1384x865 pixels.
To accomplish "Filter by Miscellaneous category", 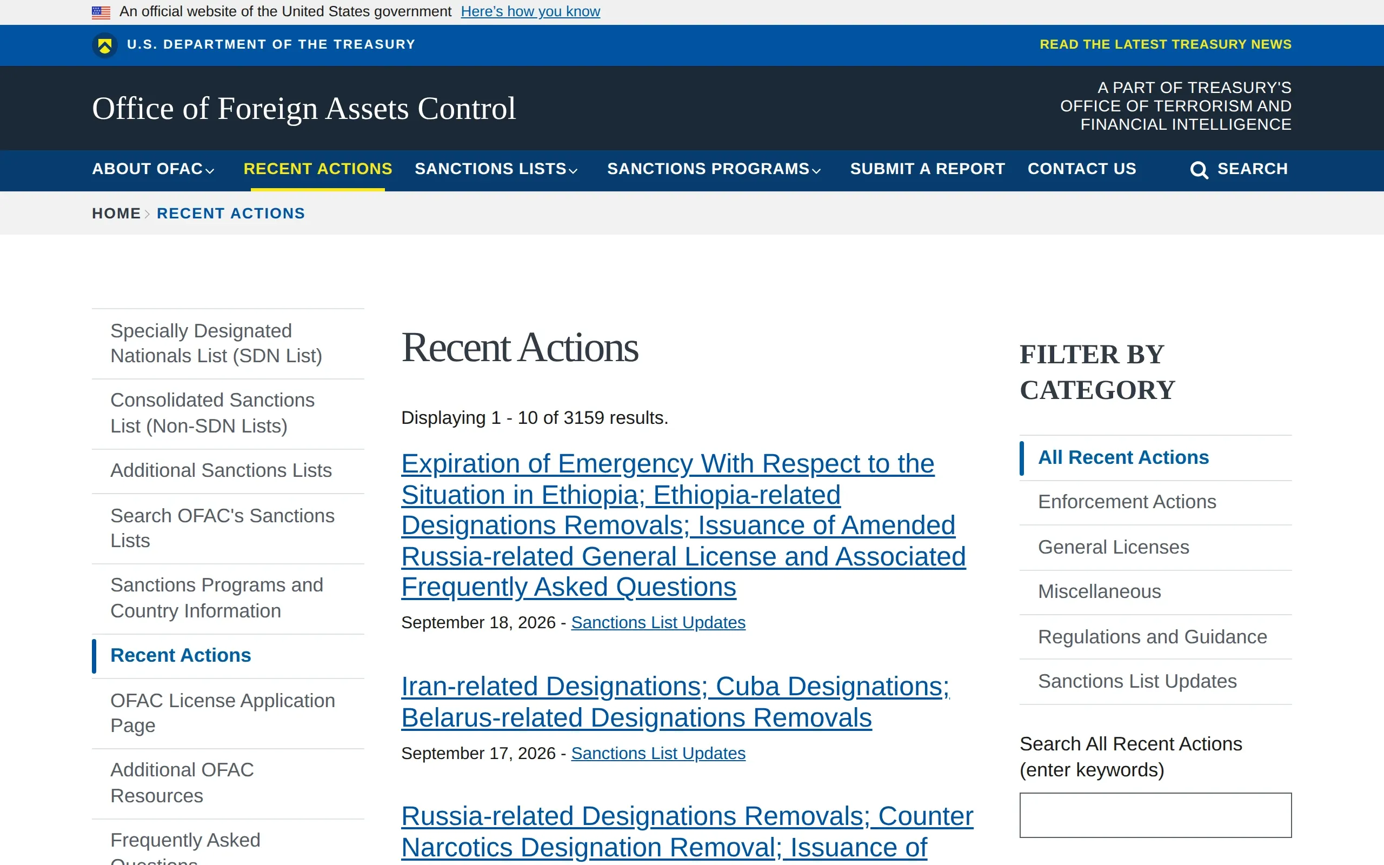I will coord(1155,592).
